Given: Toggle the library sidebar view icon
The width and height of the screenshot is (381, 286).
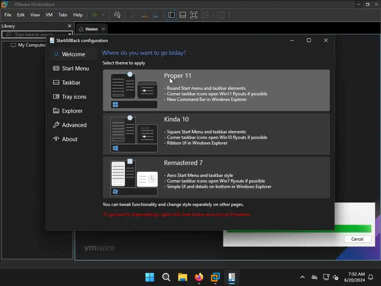Looking at the screenshot, I should point(171,15).
